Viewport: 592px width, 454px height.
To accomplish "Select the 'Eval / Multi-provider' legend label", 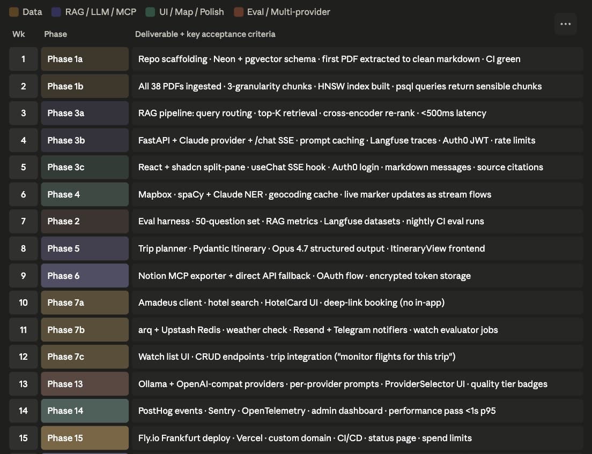I will point(288,12).
